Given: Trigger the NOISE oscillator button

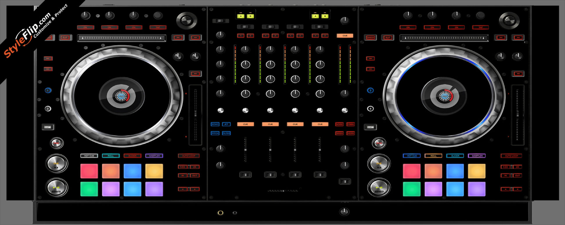Looking at the screenshot, I should click(339, 124).
